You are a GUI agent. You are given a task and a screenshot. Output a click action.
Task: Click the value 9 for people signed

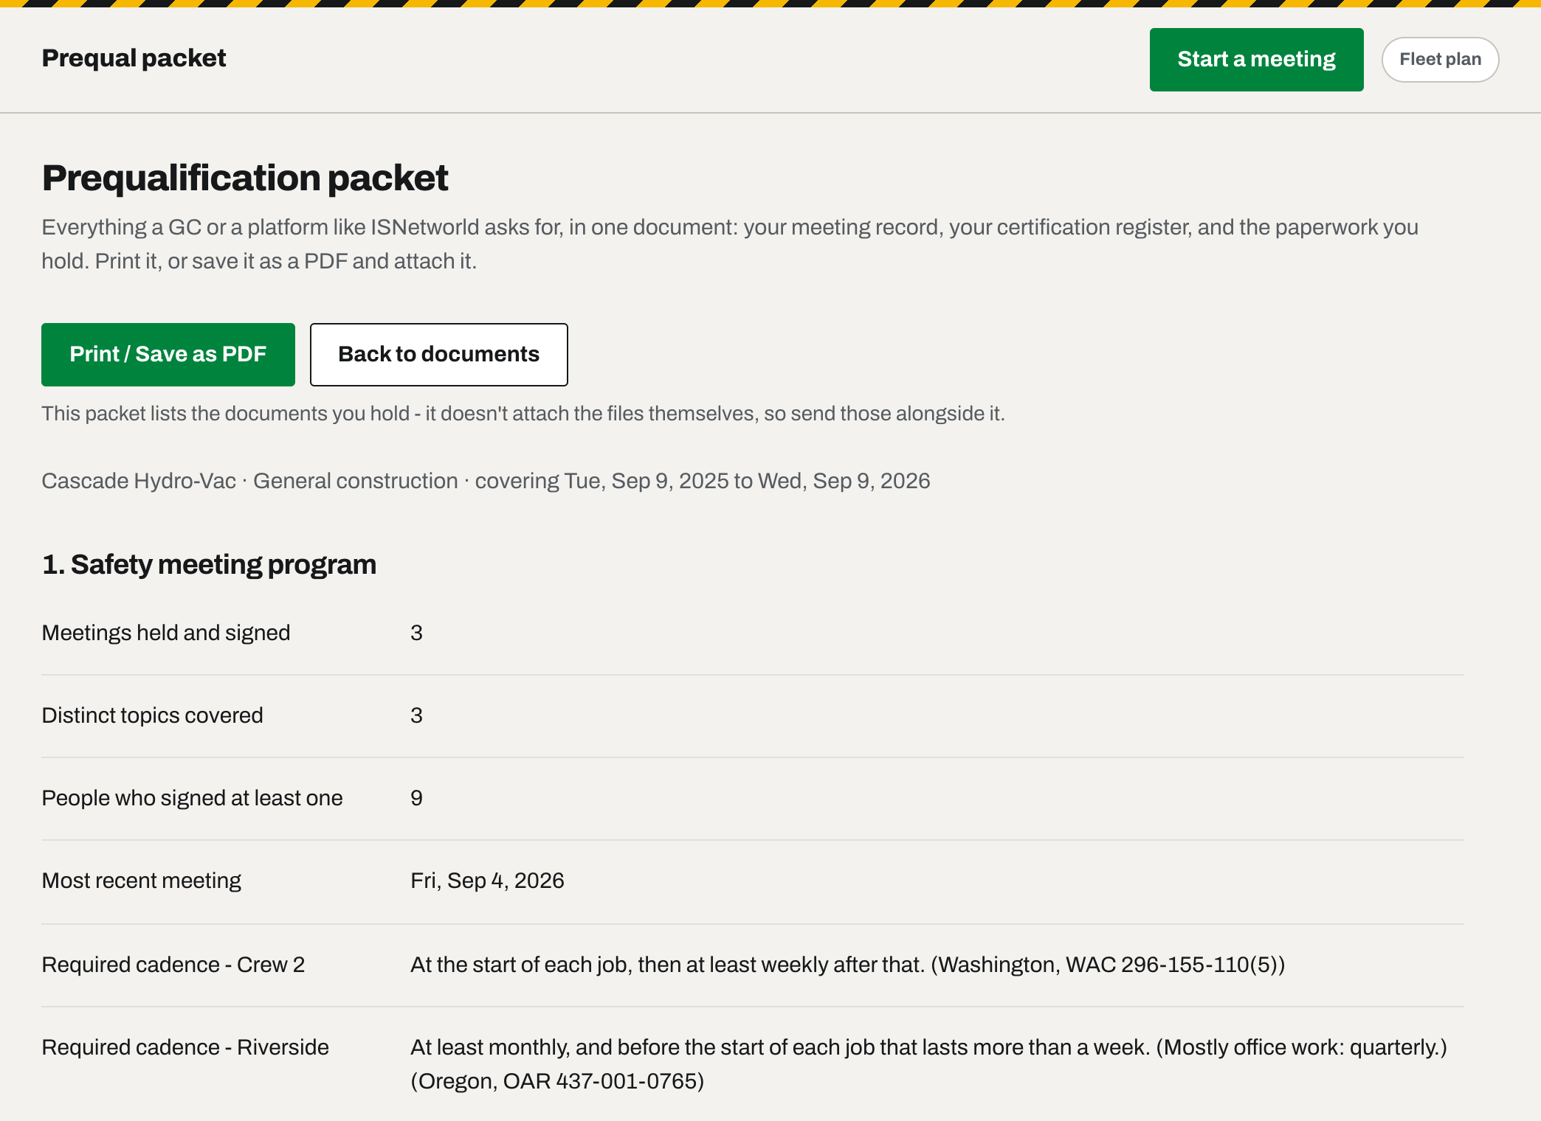pos(416,798)
